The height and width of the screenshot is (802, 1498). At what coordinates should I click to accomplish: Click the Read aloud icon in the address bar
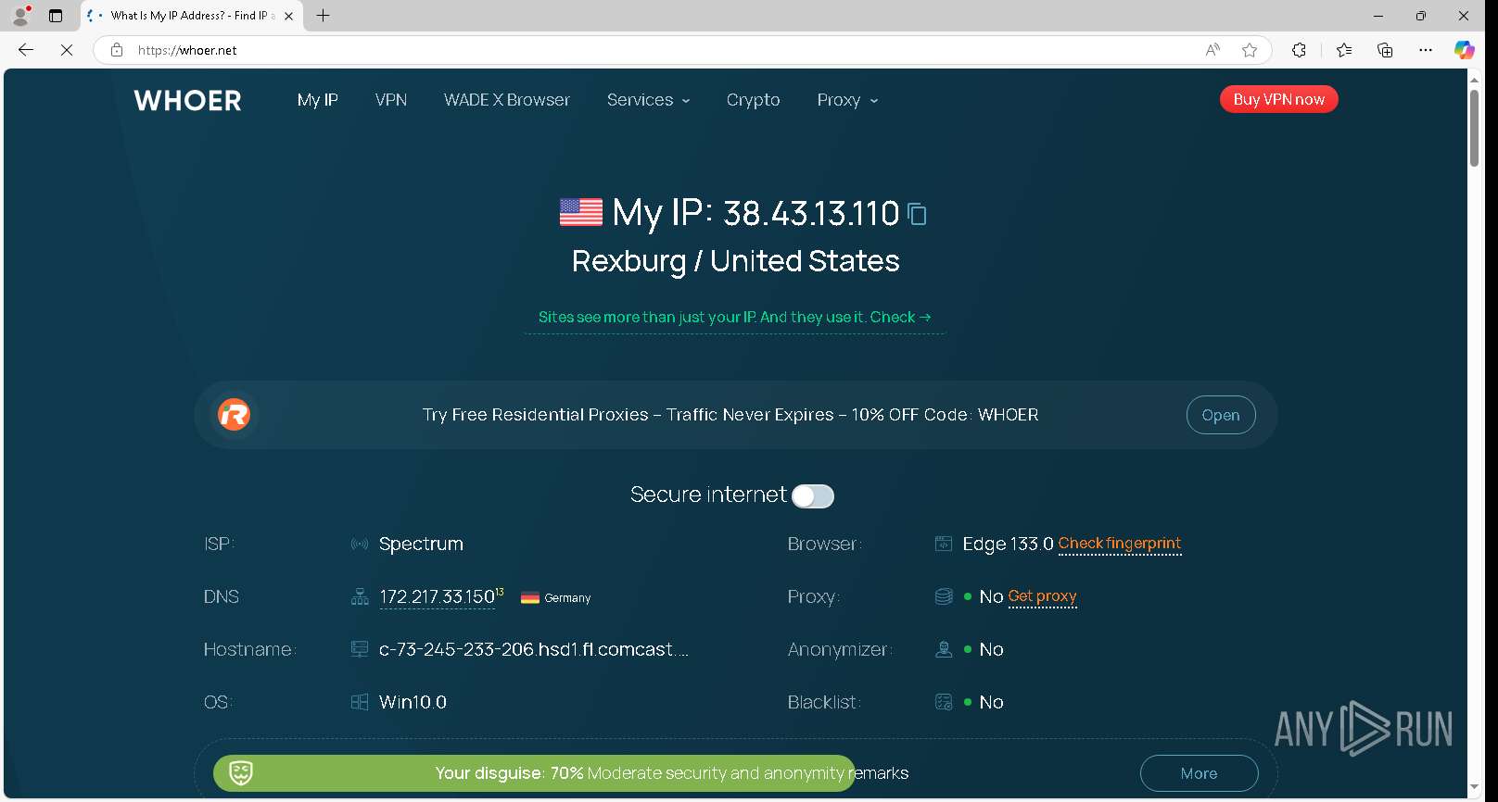[x=1212, y=50]
